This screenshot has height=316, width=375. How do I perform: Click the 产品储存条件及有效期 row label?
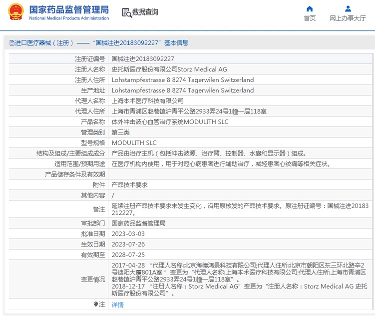click(75, 174)
